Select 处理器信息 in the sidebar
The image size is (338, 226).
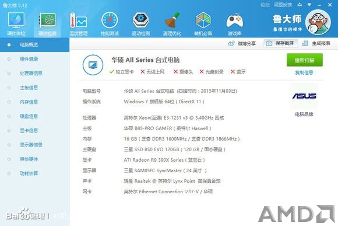click(31, 73)
